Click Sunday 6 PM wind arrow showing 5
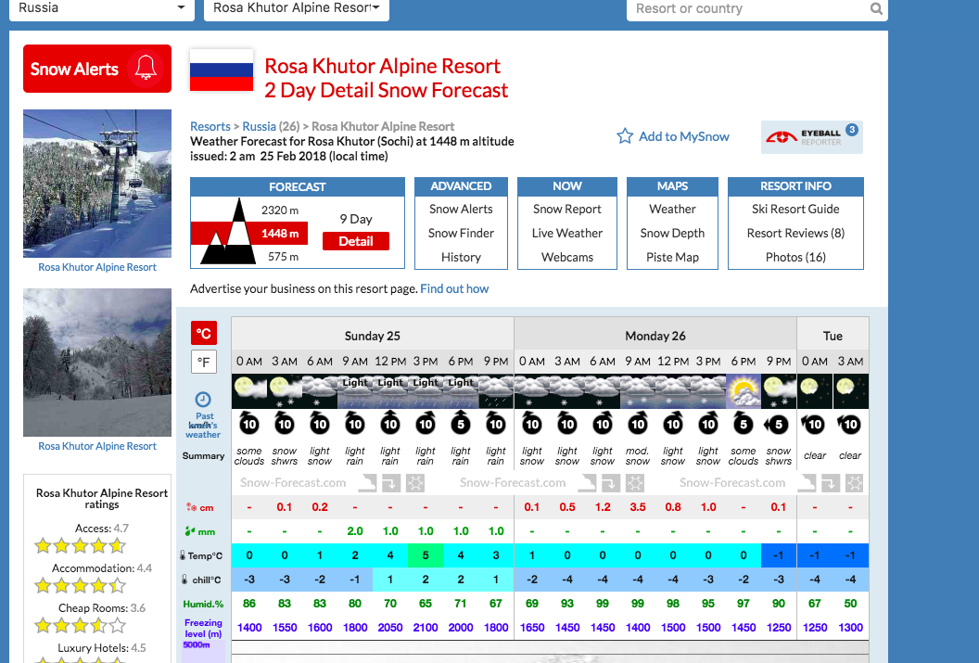This screenshot has width=979, height=663. point(460,424)
